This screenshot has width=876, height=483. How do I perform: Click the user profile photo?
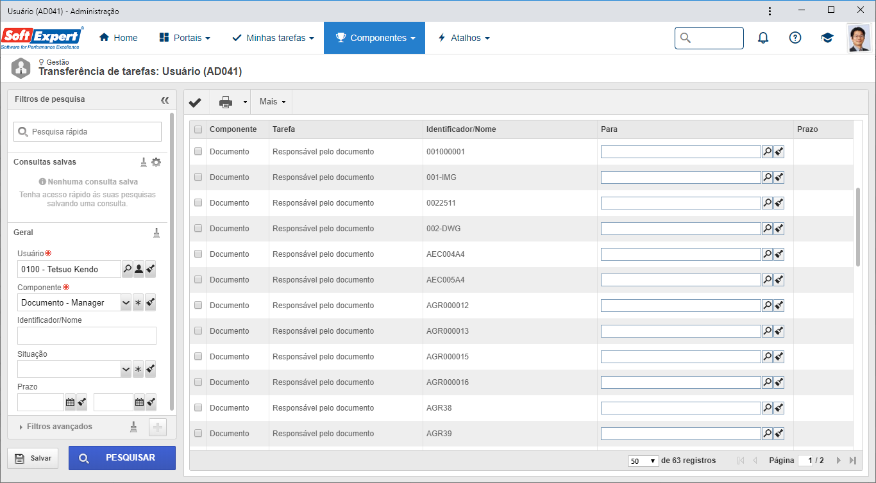[x=859, y=38]
